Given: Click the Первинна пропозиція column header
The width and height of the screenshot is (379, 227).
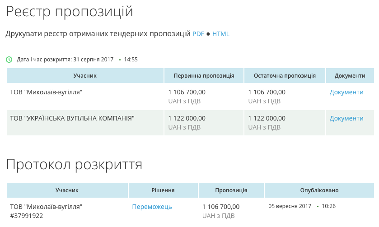Looking at the screenshot, I should 204,76.
